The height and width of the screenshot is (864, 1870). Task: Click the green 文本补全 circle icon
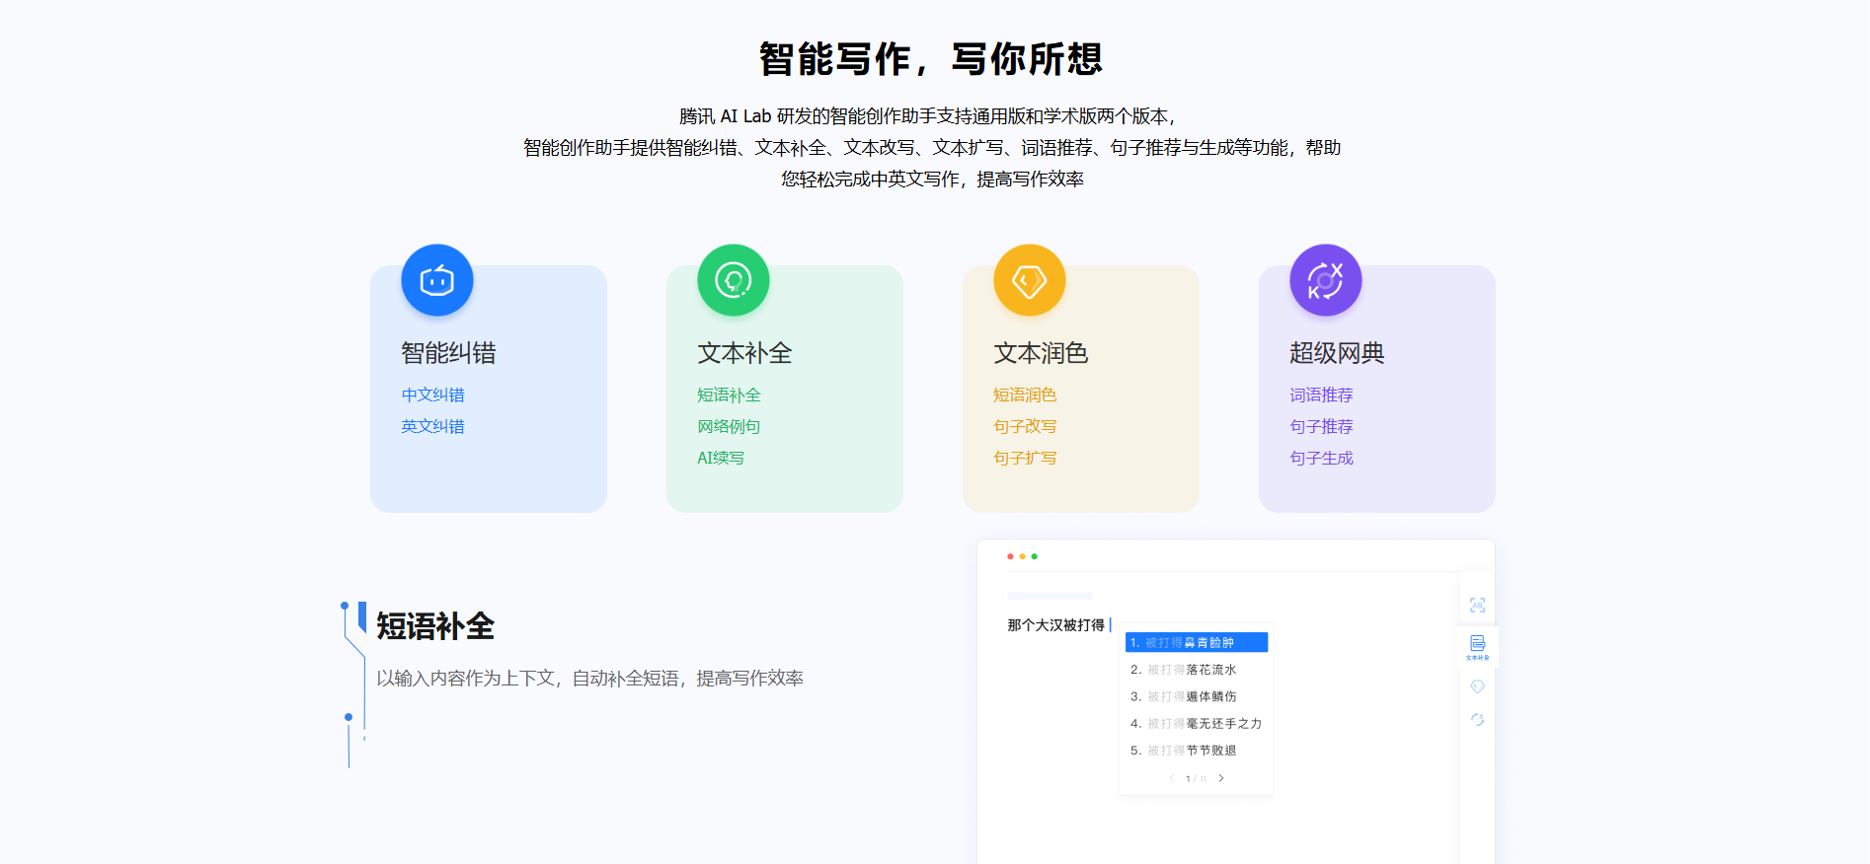[733, 280]
